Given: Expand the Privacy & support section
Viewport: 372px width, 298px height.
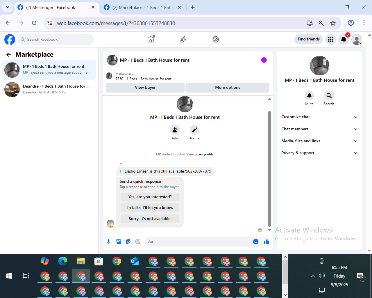Looking at the screenshot, I should pos(319,153).
